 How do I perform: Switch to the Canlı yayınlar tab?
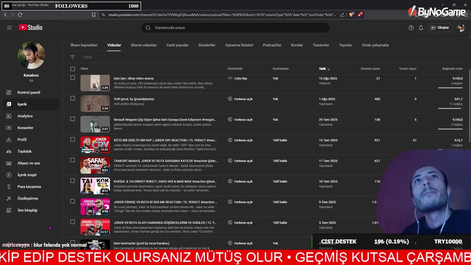(x=177, y=45)
